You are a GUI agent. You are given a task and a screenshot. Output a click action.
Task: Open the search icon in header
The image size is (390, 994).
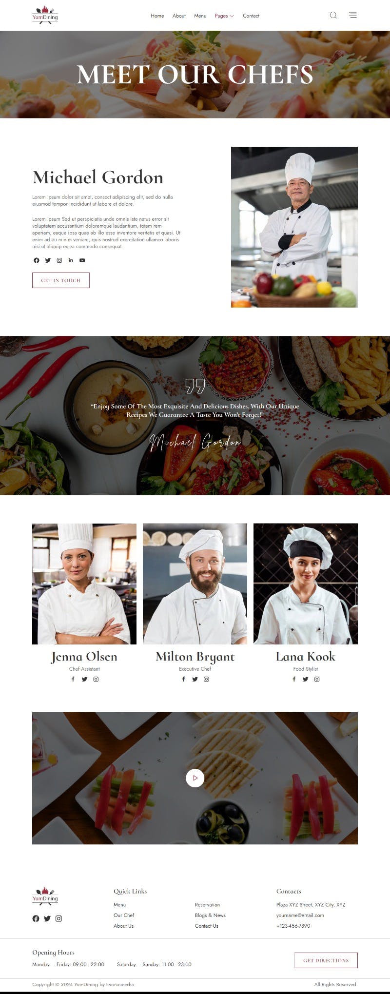pyautogui.click(x=333, y=15)
